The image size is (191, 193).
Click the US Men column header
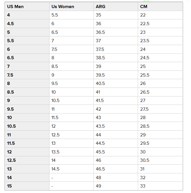point(15,6)
